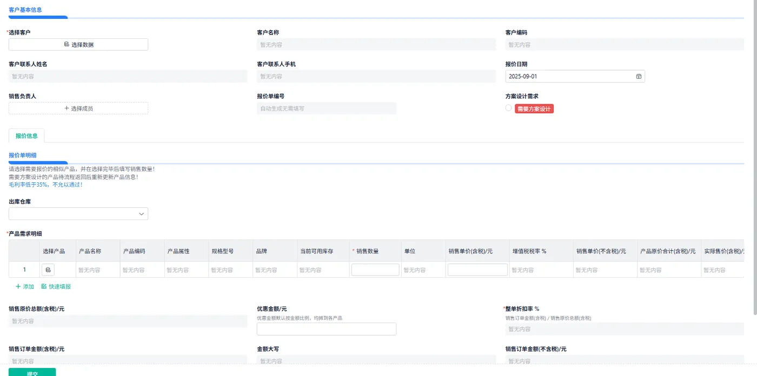
Task: Focus the 销售单价(含税)/元 input in row 1
Action: tap(477, 270)
